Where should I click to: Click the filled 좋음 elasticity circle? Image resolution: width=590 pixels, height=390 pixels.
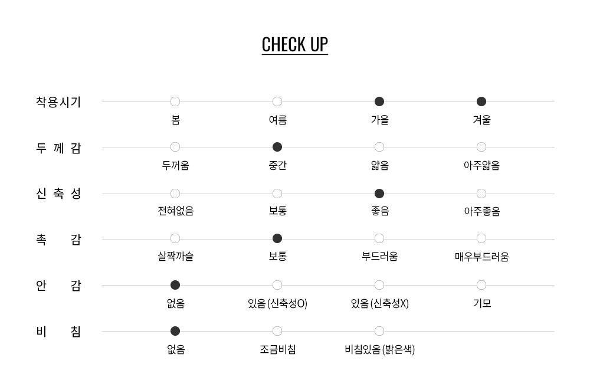(x=379, y=194)
